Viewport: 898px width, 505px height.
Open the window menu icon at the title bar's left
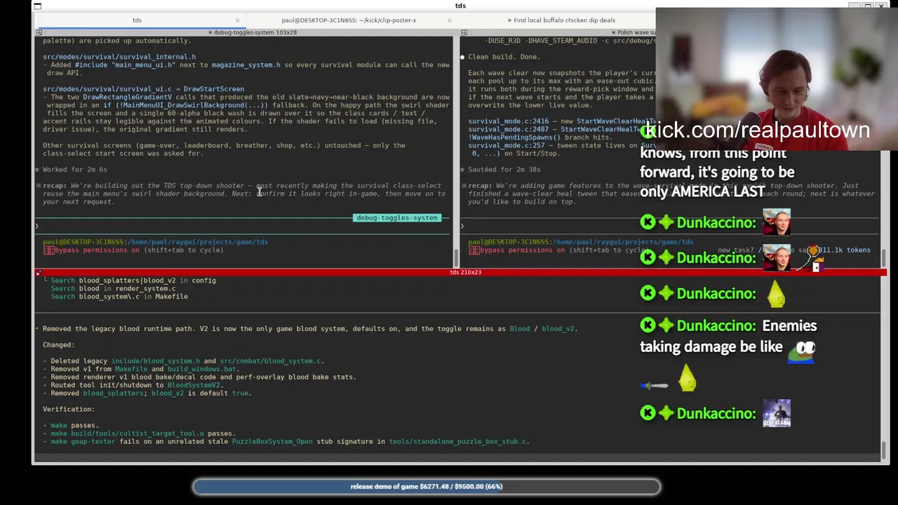(38, 6)
